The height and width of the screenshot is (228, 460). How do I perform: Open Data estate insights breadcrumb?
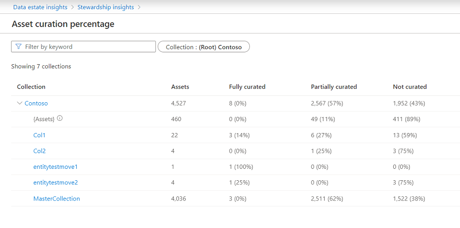pos(40,7)
